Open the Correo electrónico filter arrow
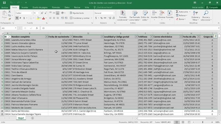 [181, 37]
